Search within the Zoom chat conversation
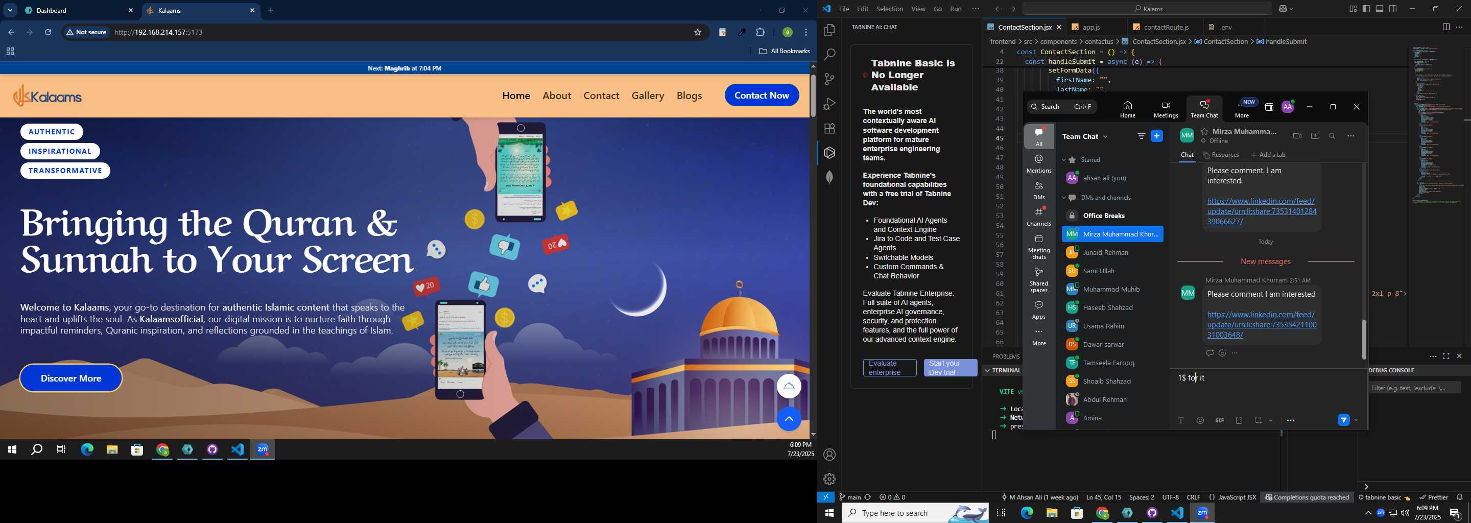This screenshot has width=1471, height=523. (x=1332, y=136)
